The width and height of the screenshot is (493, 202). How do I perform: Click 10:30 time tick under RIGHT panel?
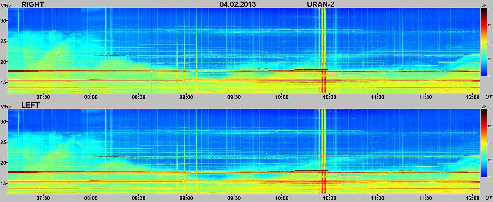[x=329, y=97]
